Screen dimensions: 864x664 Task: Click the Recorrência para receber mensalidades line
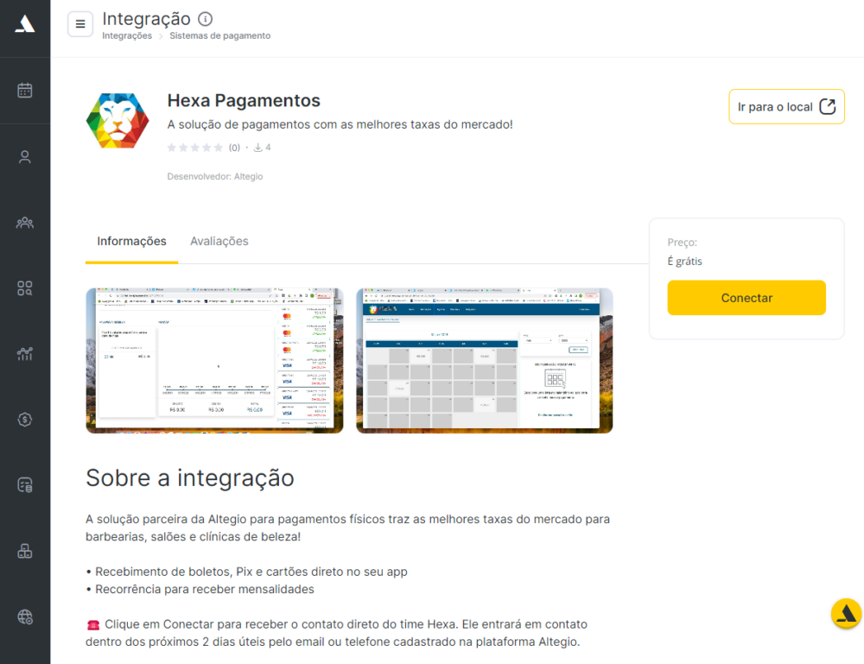pyautogui.click(x=200, y=590)
